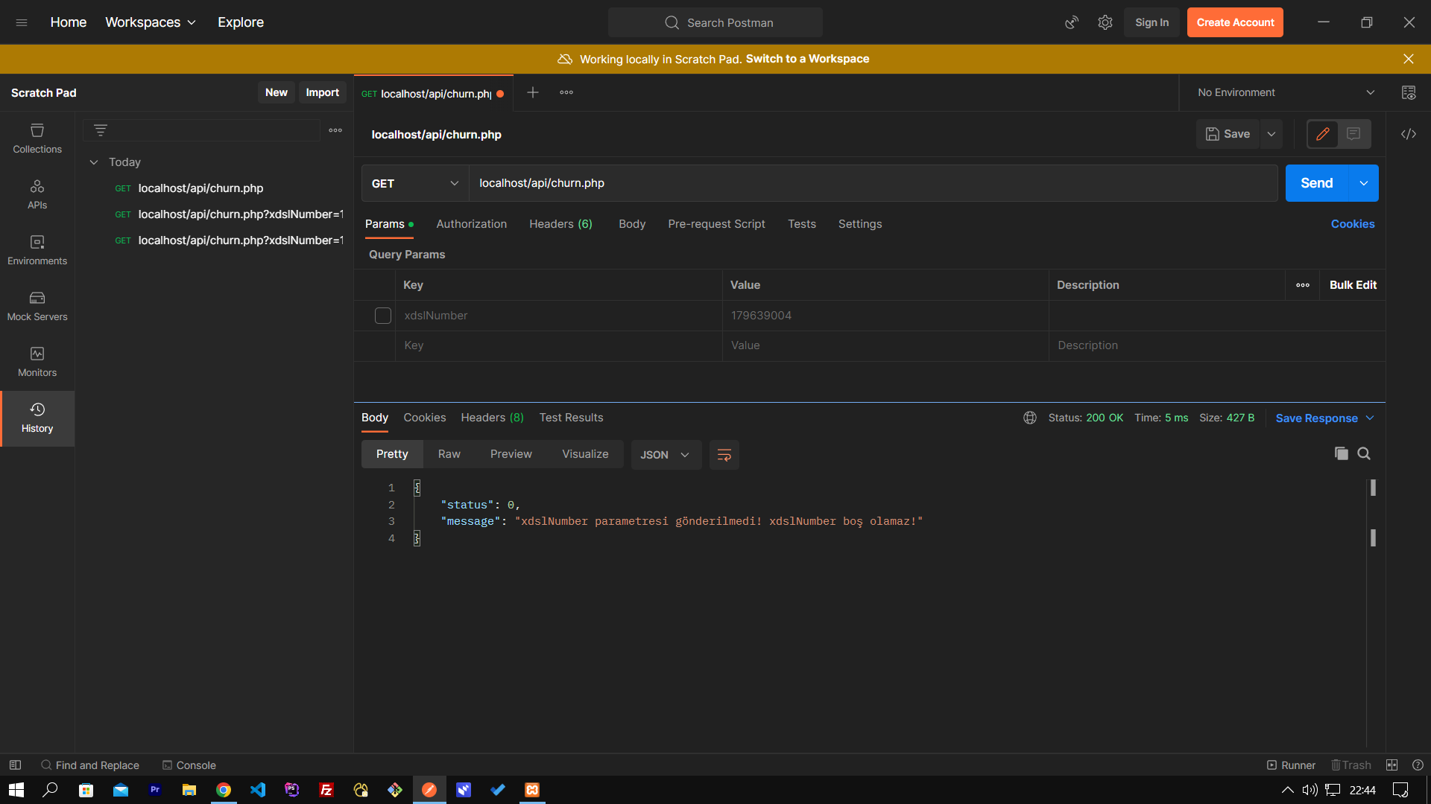Open the History panel
The width and height of the screenshot is (1431, 804).
click(37, 417)
